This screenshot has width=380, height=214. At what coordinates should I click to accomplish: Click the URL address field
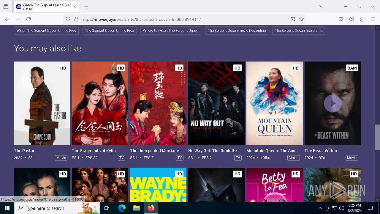click(184, 19)
